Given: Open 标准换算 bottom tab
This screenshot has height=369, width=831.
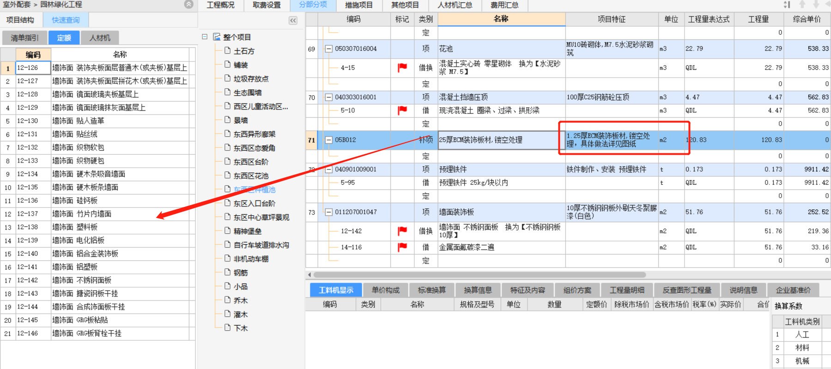Looking at the screenshot, I should [x=432, y=290].
